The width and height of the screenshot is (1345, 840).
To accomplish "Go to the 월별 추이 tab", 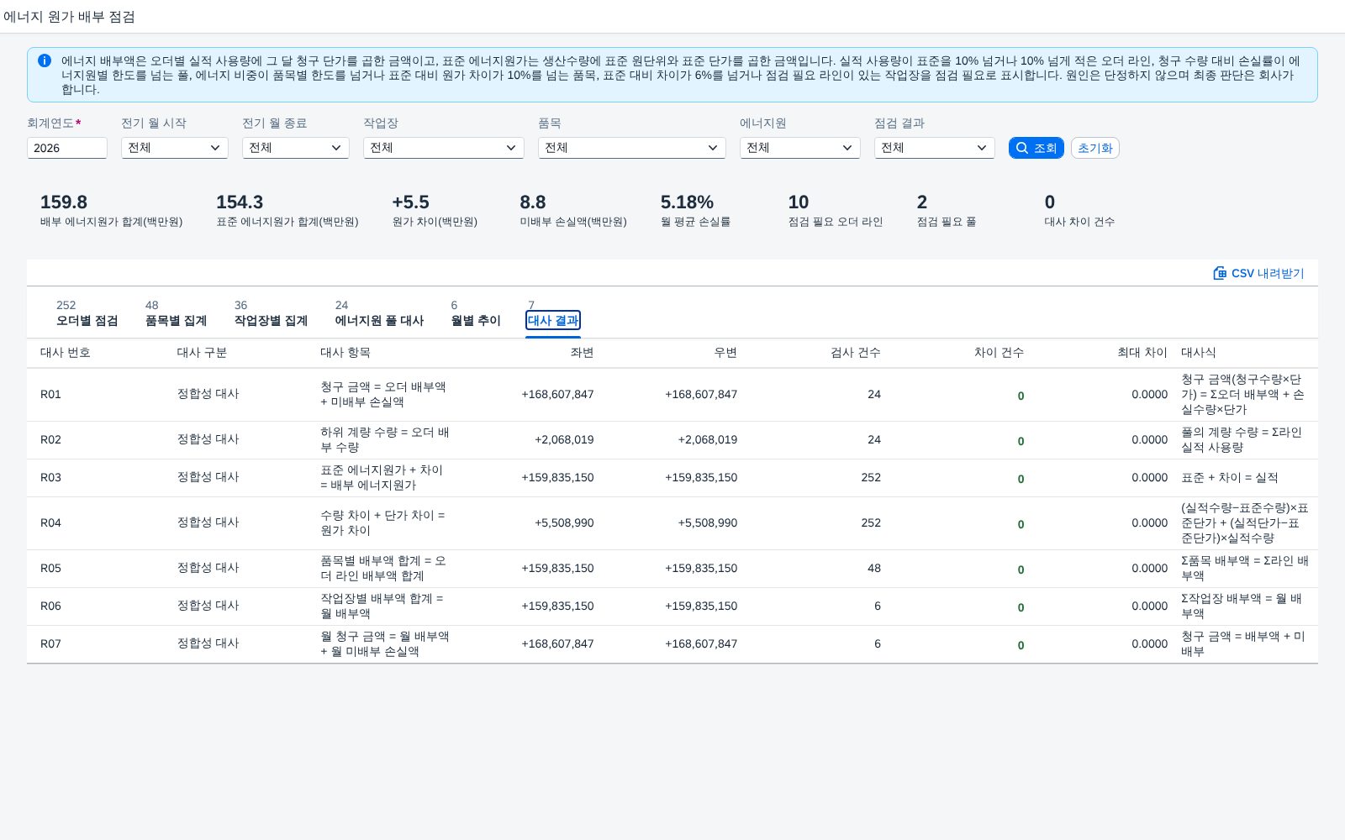I will click(x=476, y=314).
